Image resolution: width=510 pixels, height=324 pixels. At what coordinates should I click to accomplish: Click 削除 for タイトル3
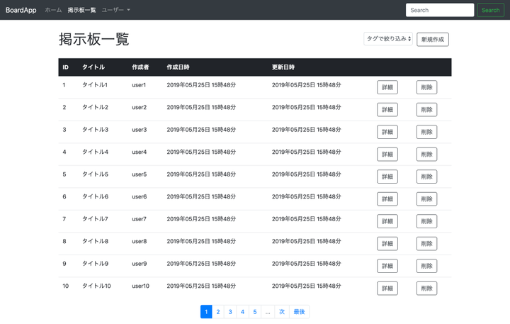[426, 132]
